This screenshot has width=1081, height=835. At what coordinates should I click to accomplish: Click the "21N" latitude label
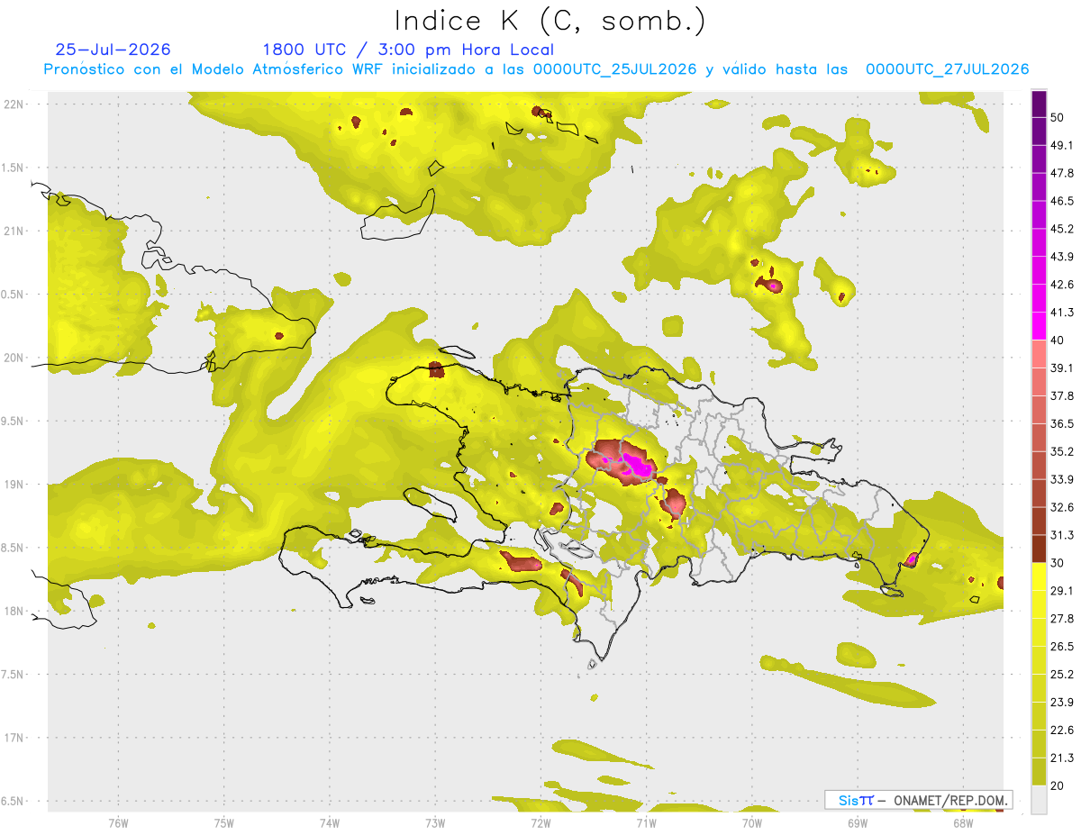tap(15, 231)
